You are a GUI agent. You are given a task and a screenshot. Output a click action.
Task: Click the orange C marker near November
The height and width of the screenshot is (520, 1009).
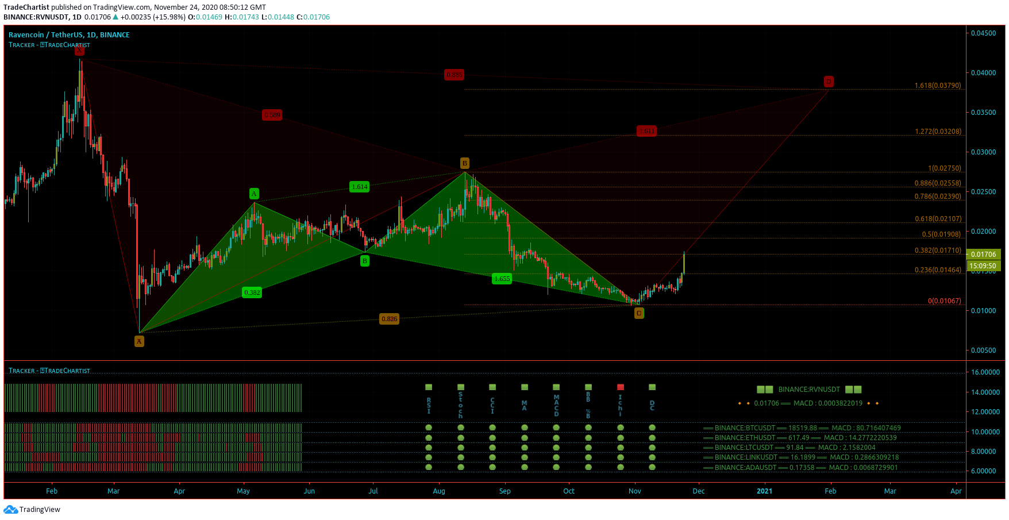tap(639, 313)
